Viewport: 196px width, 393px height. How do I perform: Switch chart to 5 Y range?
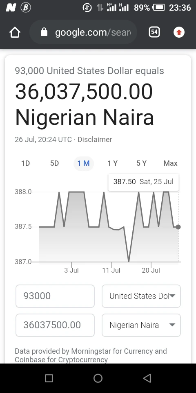click(142, 163)
